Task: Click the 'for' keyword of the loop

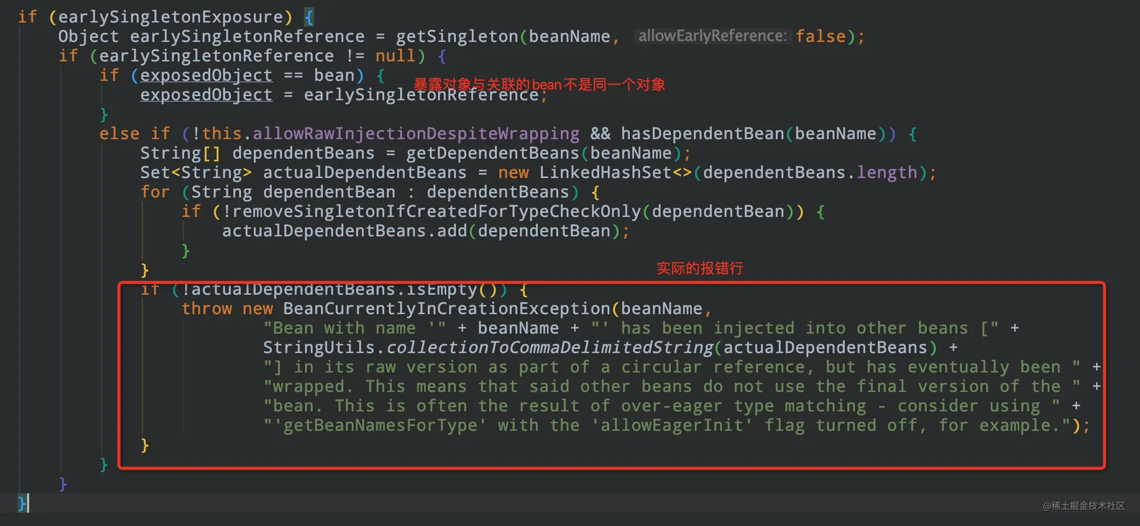Action: (155, 192)
